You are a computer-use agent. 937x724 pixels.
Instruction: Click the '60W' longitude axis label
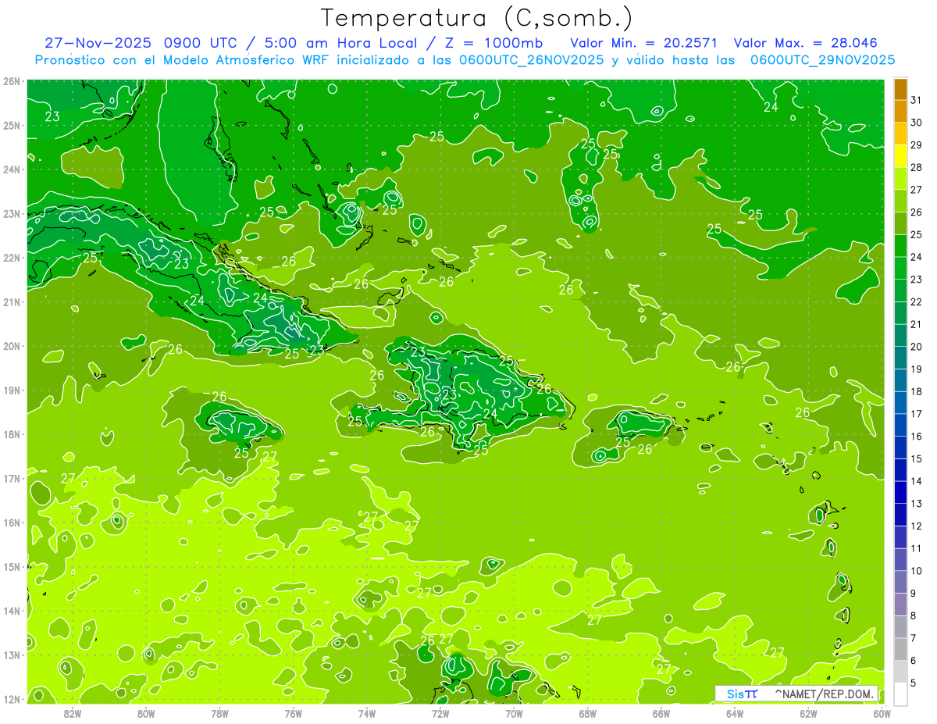click(x=882, y=713)
